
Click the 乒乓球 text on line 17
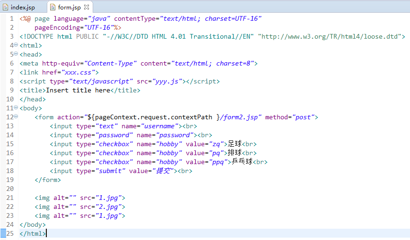pyautogui.click(x=242, y=162)
